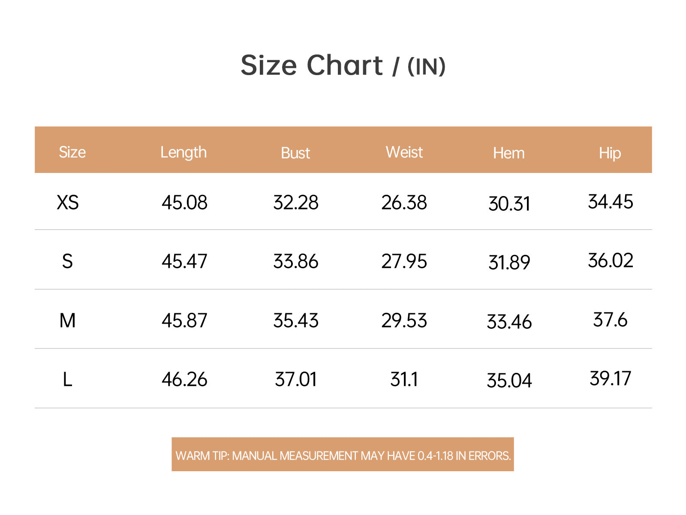This screenshot has height=515, width=686.
Task: Click the Bust column header
Action: (x=295, y=153)
